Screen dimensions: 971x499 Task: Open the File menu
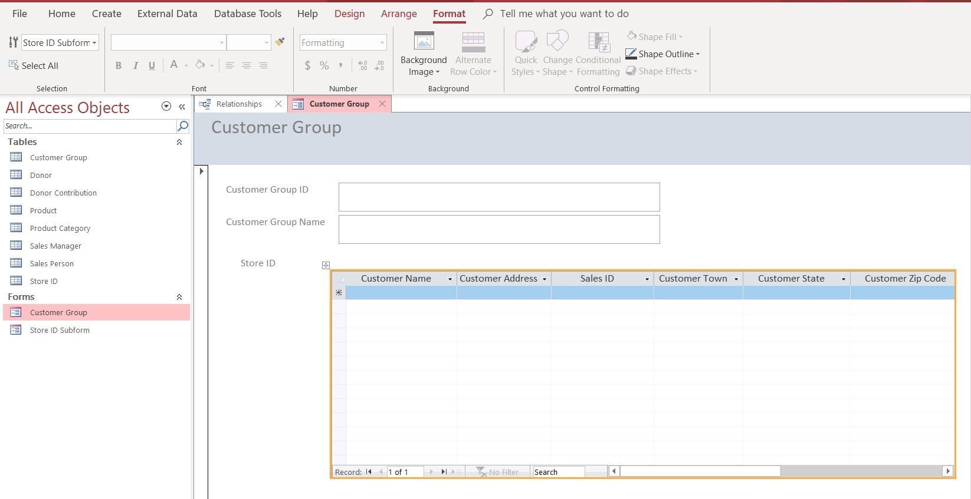coord(19,14)
